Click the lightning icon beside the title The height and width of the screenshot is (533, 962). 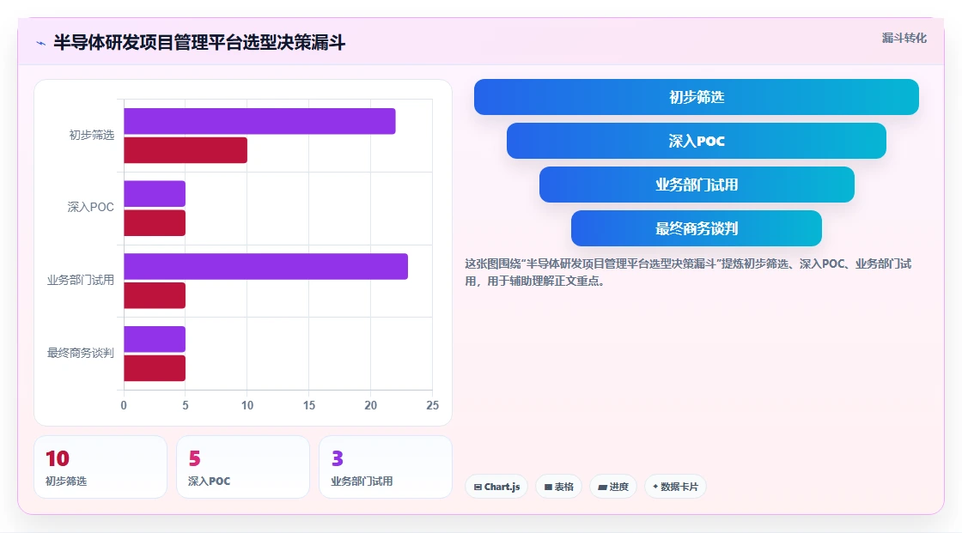41,43
